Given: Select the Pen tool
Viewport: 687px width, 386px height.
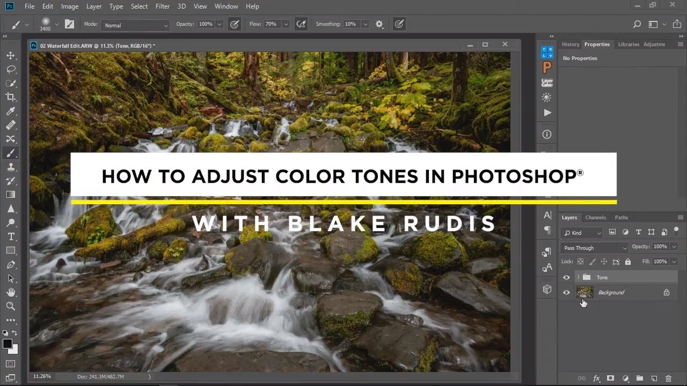Looking at the screenshot, I should (10, 265).
